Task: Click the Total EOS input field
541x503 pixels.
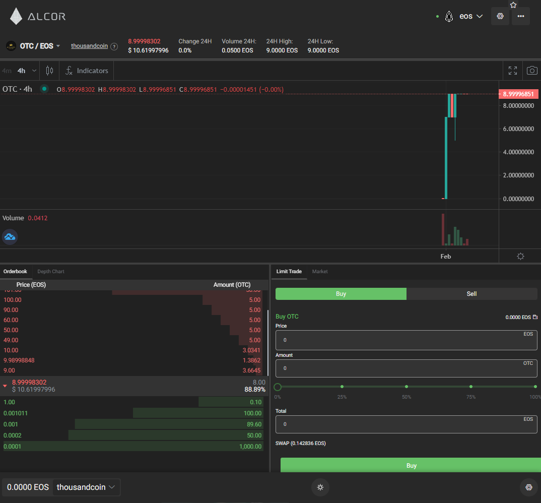Action: tap(406, 424)
